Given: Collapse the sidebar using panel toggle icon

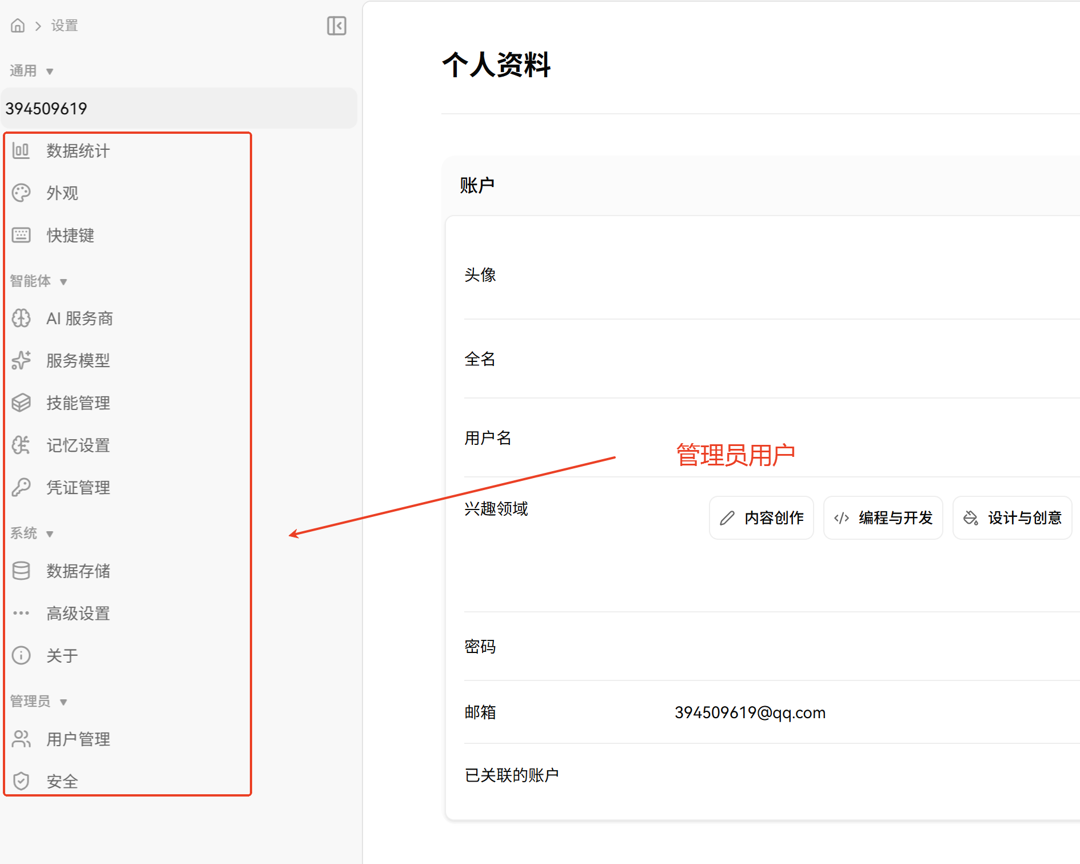Looking at the screenshot, I should tap(336, 26).
